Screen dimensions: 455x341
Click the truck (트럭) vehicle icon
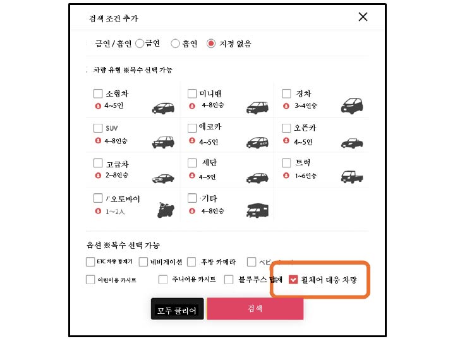click(352, 177)
